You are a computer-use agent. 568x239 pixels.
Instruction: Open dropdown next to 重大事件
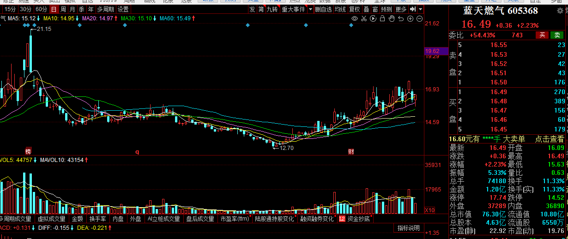pyautogui.click(x=310, y=9)
